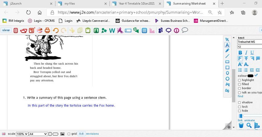Screen dimensions: 262x137
Task: Click the 1:1 zoom button
Action: [x=81, y=134]
